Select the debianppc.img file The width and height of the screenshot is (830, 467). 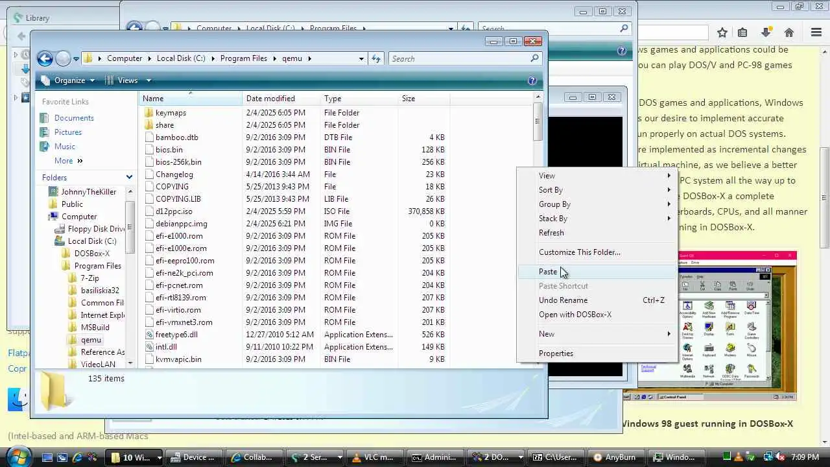pyautogui.click(x=181, y=224)
